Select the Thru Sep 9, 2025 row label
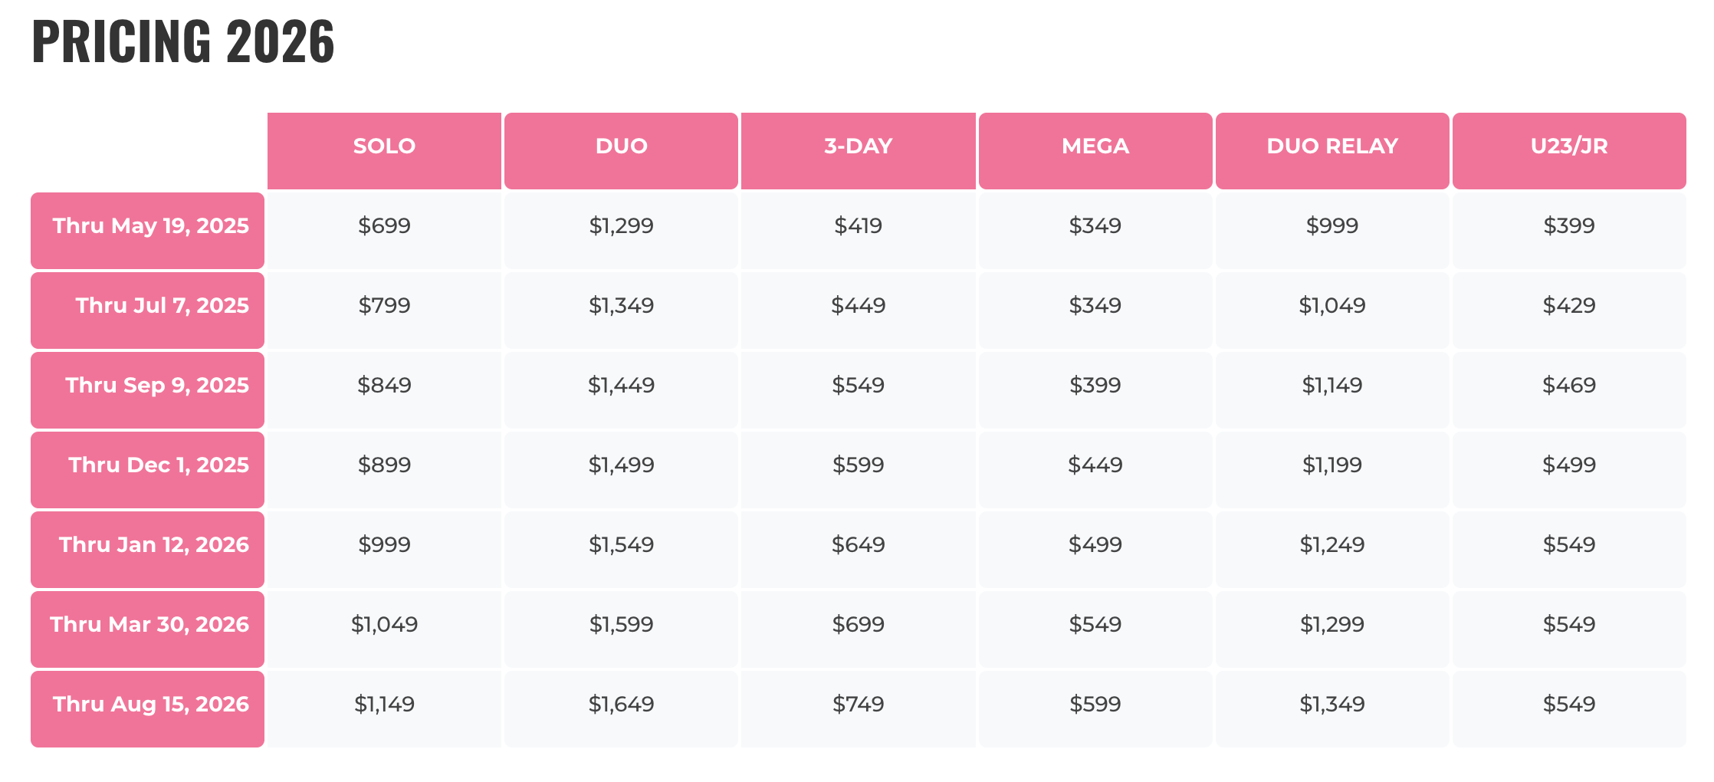 [156, 386]
